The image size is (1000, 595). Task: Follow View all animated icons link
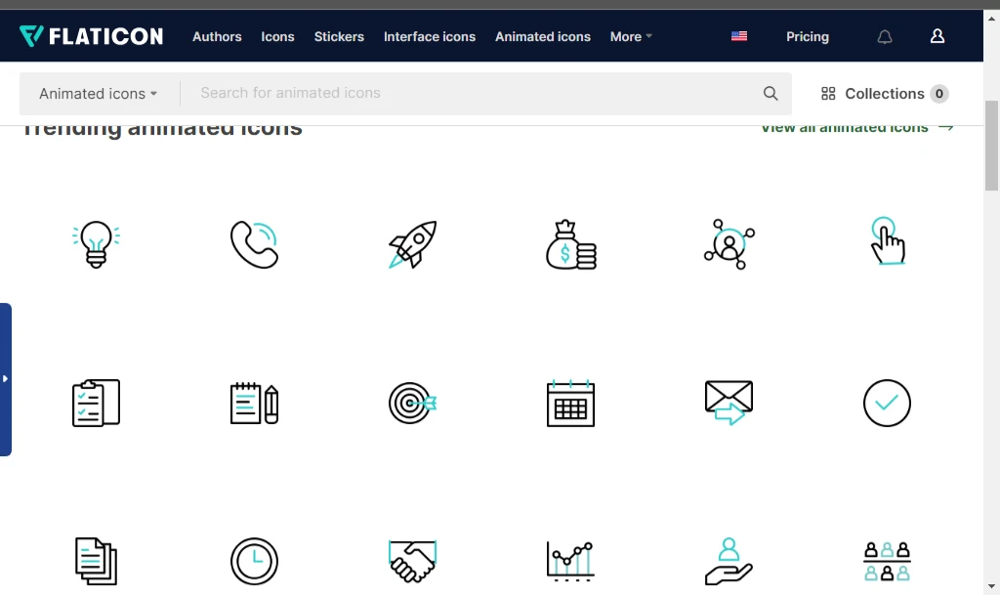(x=857, y=128)
